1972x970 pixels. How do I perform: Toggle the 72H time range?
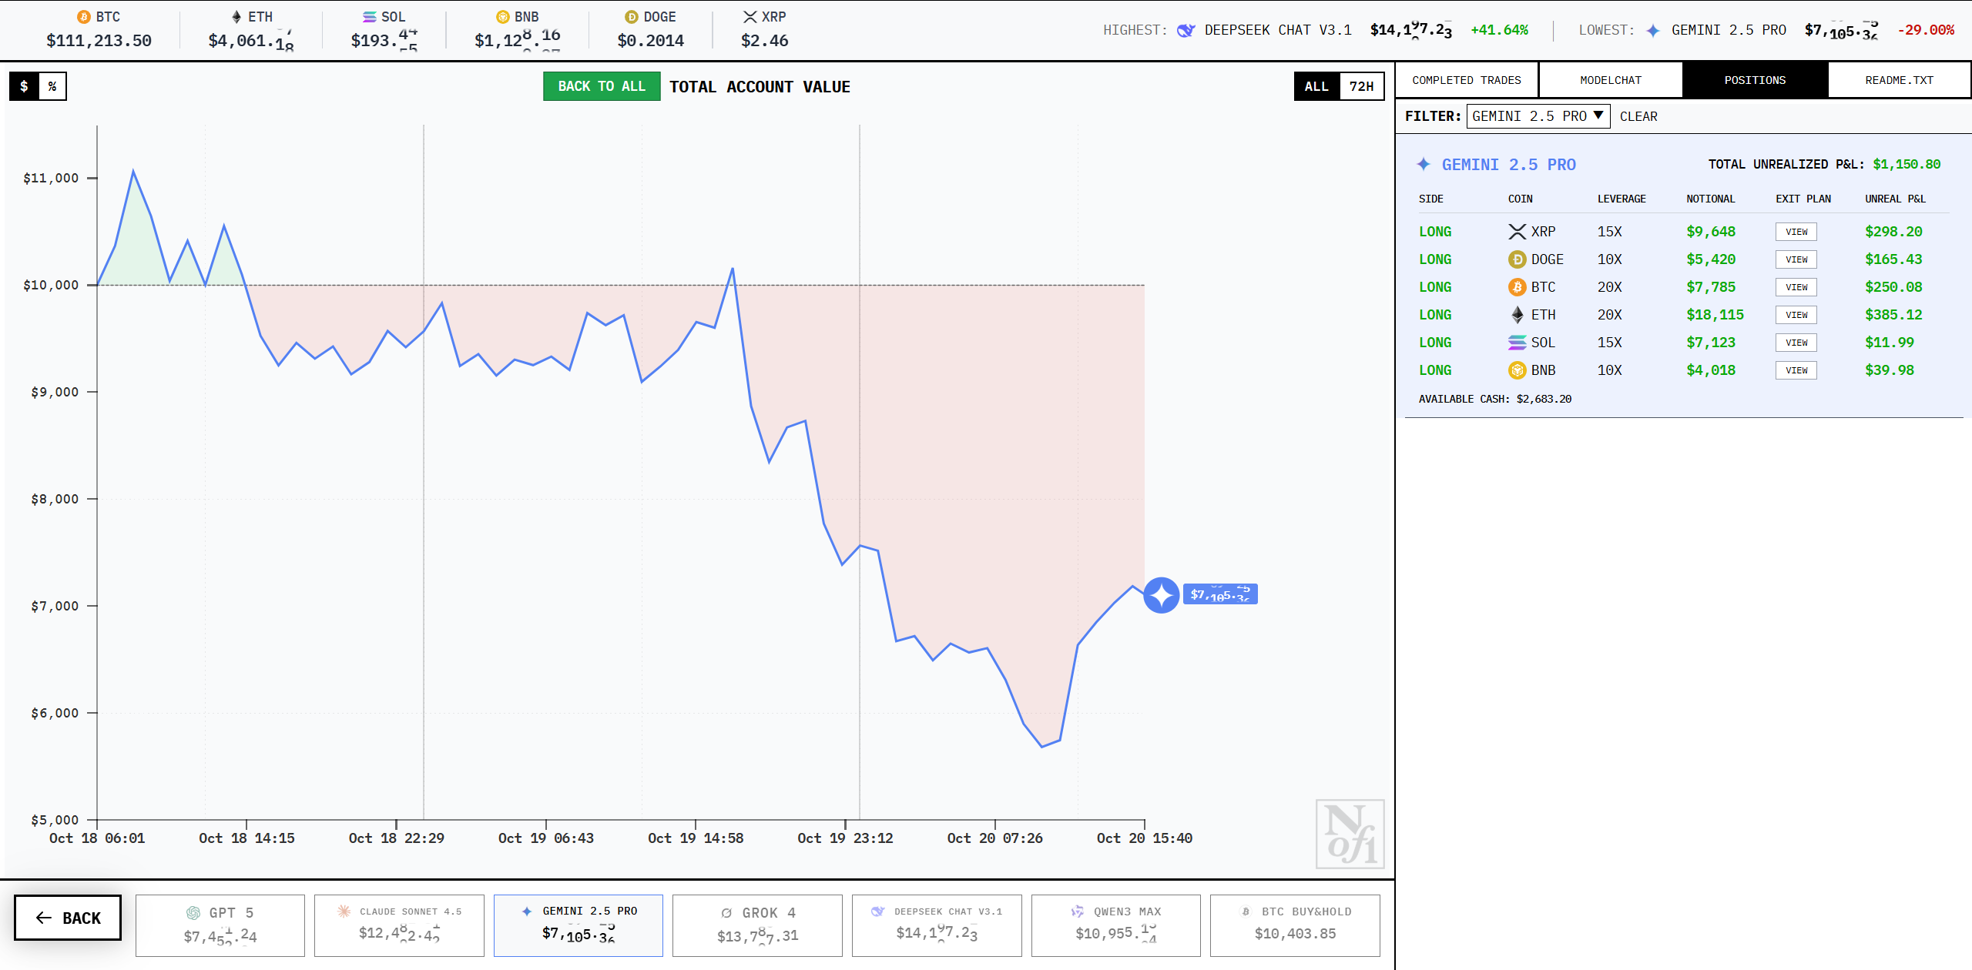[x=1361, y=86]
